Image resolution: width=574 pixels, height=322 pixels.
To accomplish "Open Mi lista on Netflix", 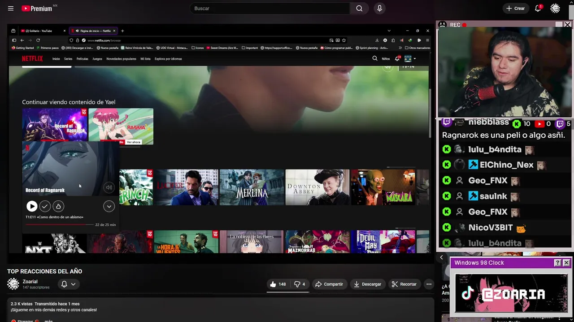I will [x=145, y=59].
